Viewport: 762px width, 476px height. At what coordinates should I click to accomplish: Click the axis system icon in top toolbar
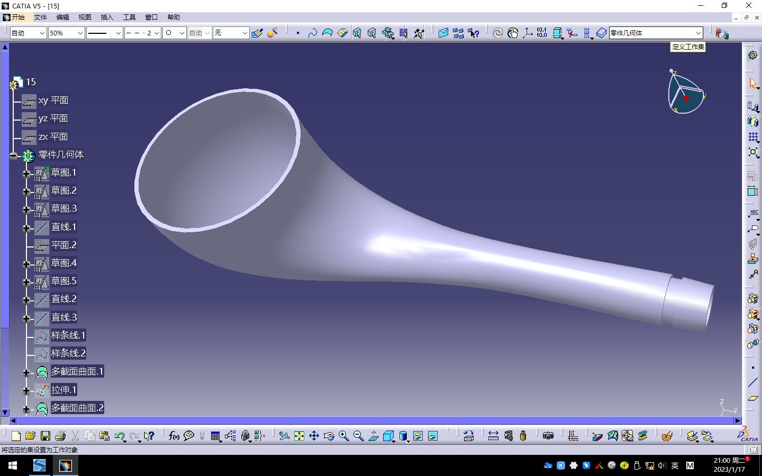coord(527,33)
